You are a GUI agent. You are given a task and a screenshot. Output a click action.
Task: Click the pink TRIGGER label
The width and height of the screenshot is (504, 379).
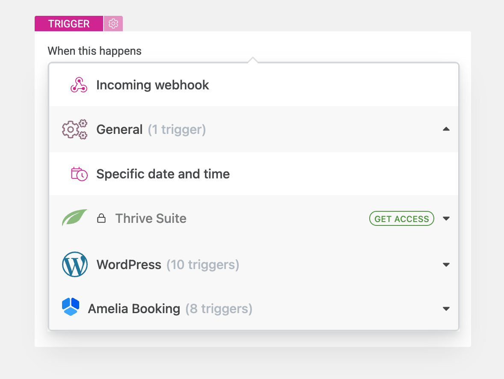pyautogui.click(x=69, y=24)
